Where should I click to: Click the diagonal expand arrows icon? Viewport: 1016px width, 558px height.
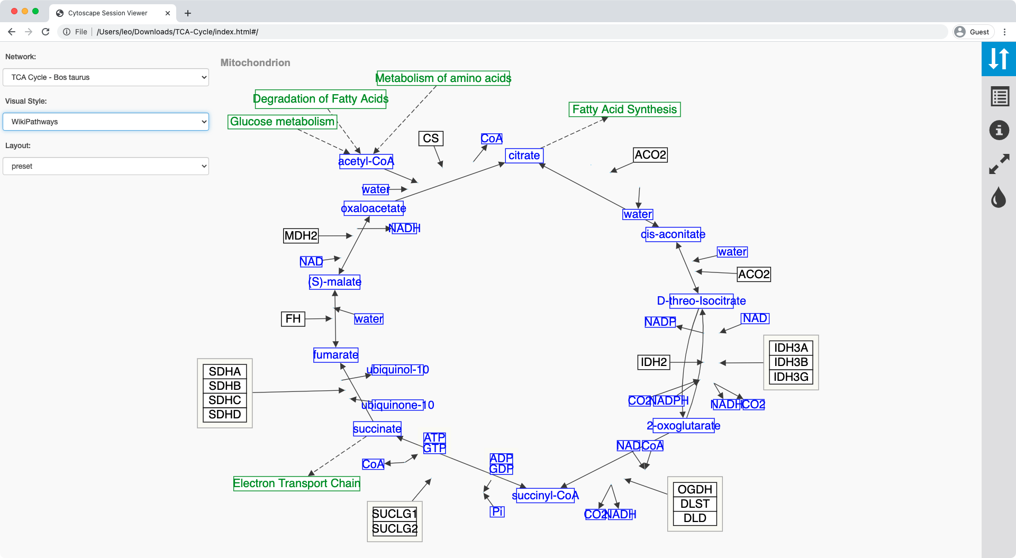[x=999, y=164]
